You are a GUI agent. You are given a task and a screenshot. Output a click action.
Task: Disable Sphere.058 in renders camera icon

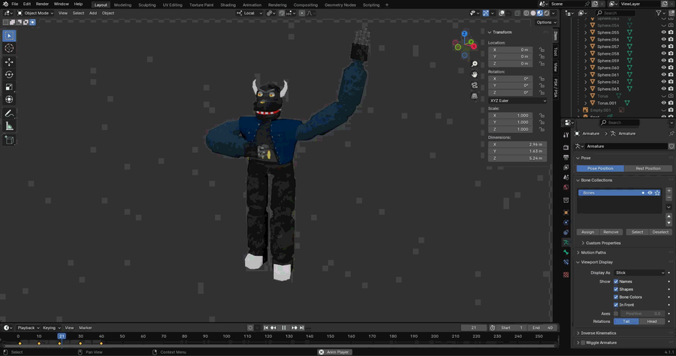coord(671,53)
